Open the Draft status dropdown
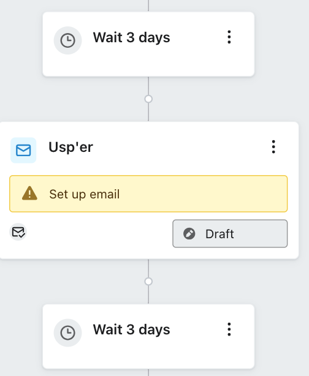The width and height of the screenshot is (309, 376). pos(230,233)
